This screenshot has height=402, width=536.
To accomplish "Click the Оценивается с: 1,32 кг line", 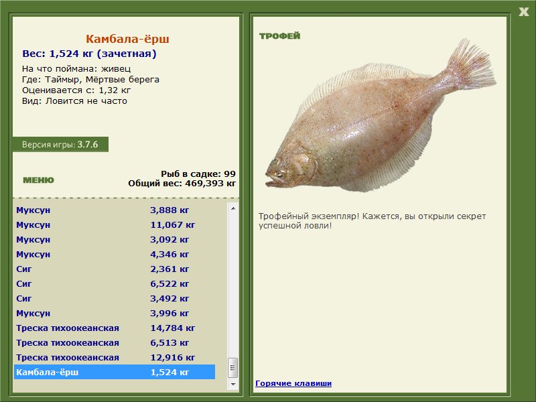I will [76, 90].
